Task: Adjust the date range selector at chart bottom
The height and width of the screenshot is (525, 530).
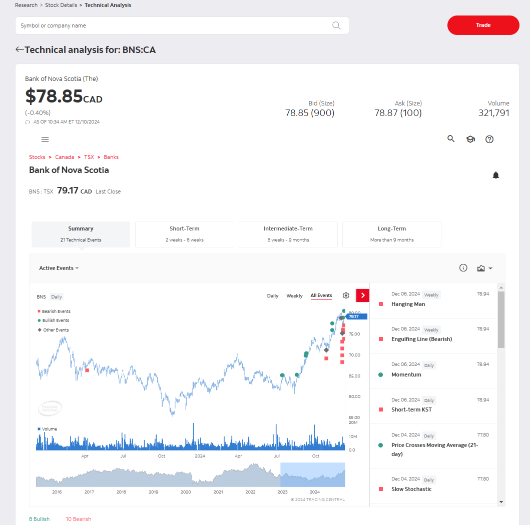Action: tap(312, 474)
